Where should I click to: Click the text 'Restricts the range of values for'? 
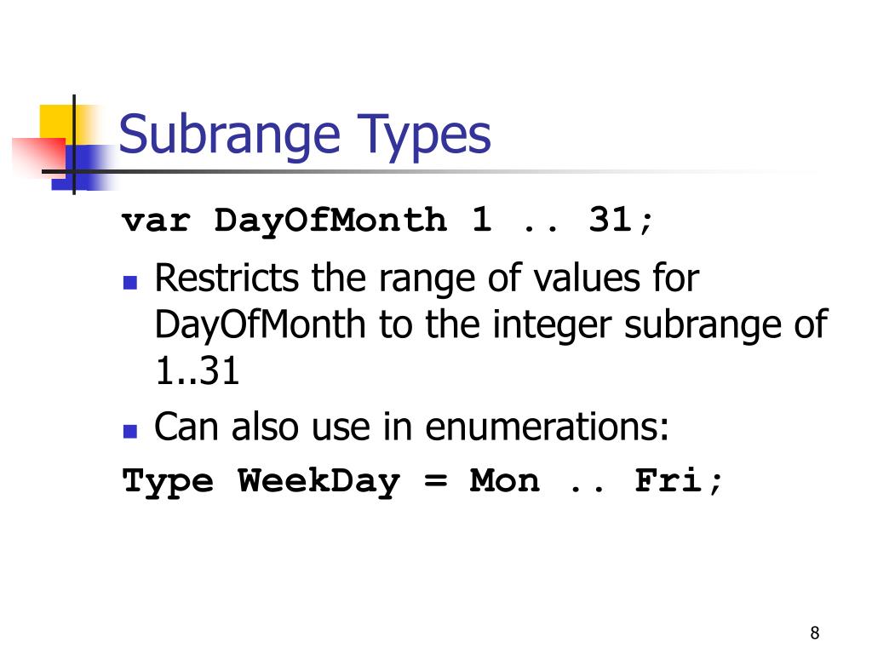coord(427,278)
